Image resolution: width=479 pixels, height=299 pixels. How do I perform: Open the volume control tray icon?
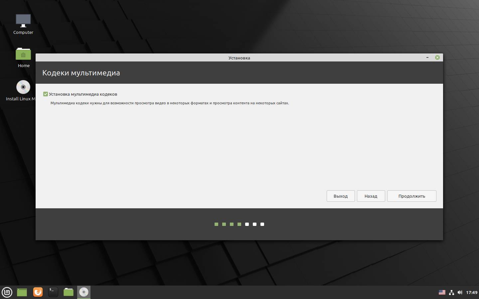click(x=460, y=292)
